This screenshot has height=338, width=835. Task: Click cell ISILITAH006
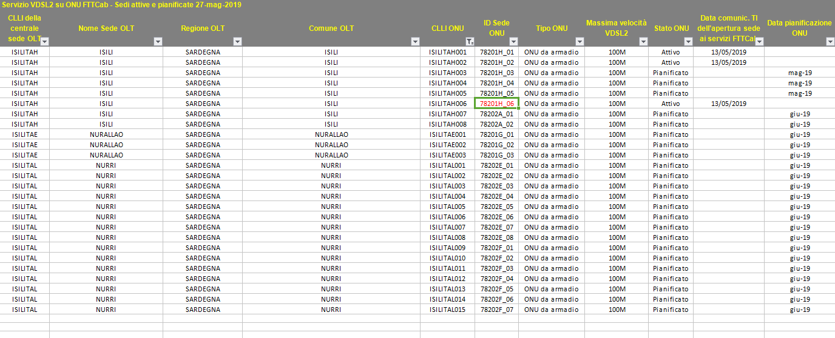click(x=448, y=104)
